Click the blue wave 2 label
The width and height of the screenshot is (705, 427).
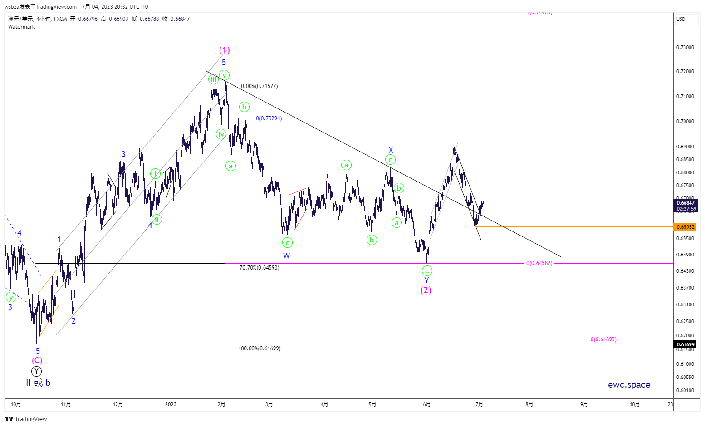click(73, 321)
